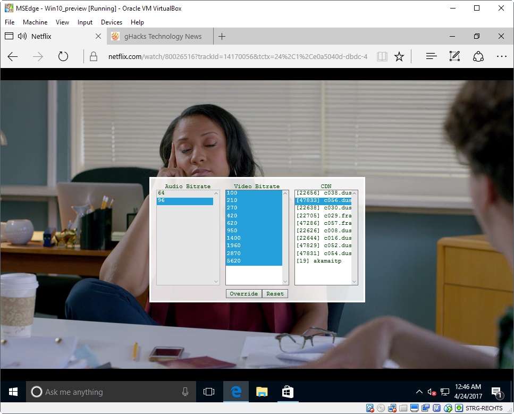Open the VirtualBox File menu

(x=10, y=22)
